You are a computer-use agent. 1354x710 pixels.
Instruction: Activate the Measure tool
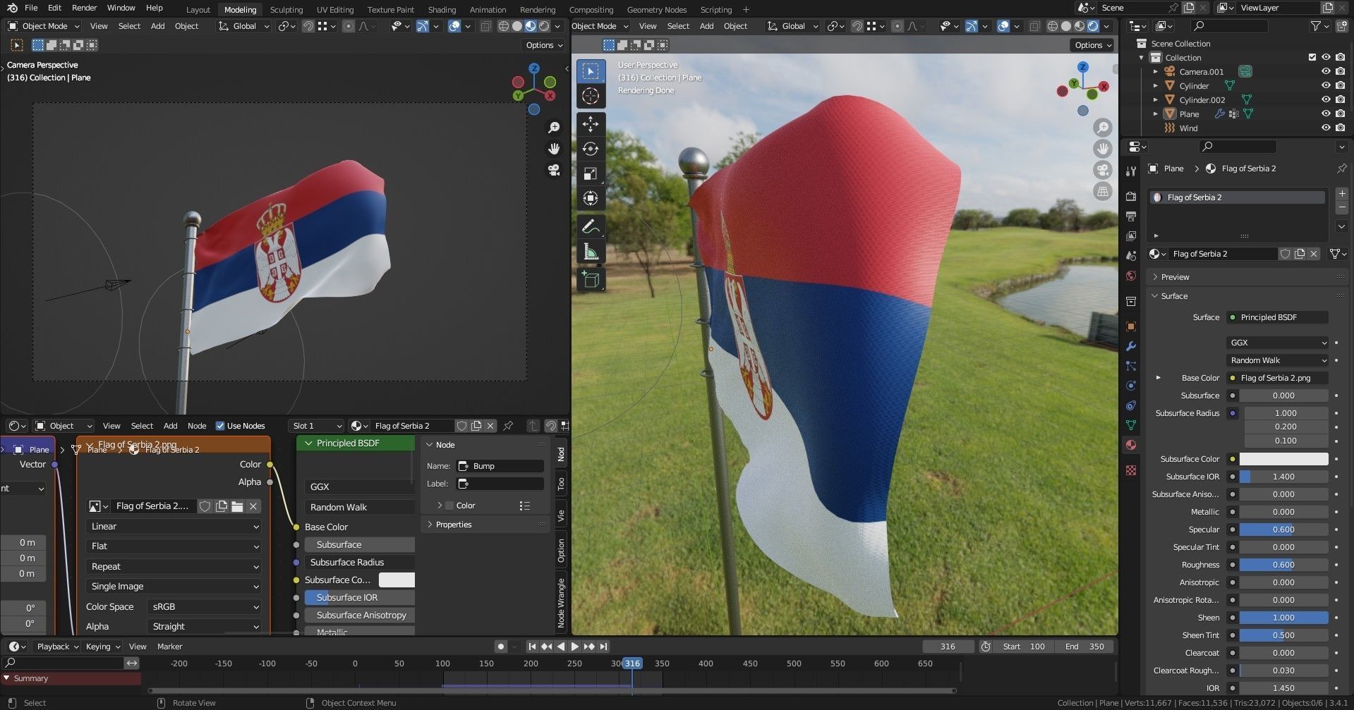tap(591, 251)
